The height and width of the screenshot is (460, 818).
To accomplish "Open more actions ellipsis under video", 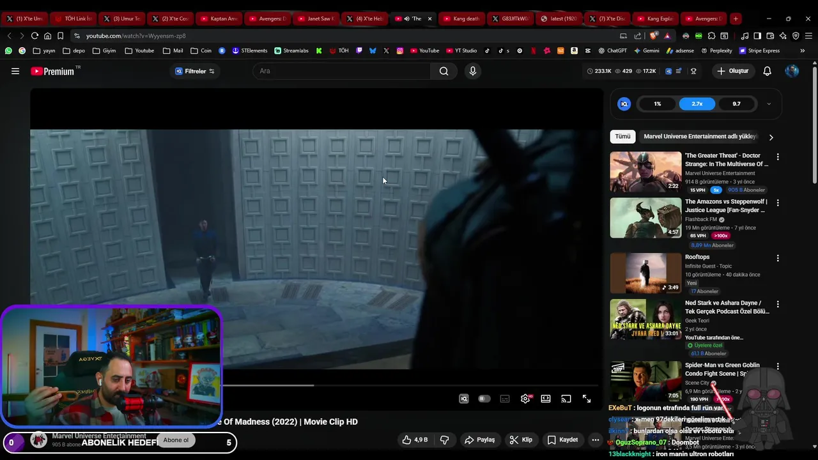I will click(x=596, y=440).
